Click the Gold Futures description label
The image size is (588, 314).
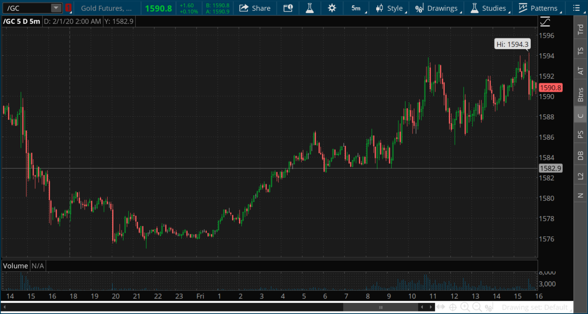(106, 8)
